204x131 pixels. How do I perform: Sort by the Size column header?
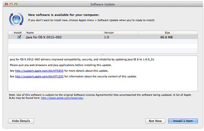156,33
